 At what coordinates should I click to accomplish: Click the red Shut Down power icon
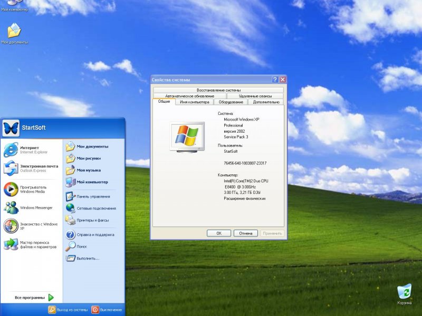95,310
